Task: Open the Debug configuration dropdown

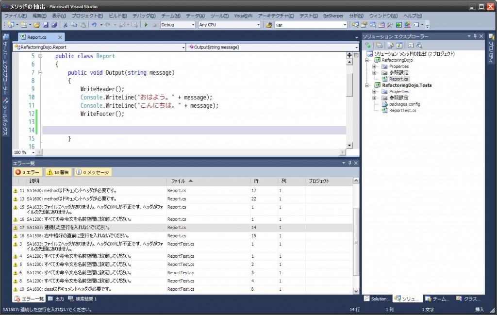Action: click(193, 25)
